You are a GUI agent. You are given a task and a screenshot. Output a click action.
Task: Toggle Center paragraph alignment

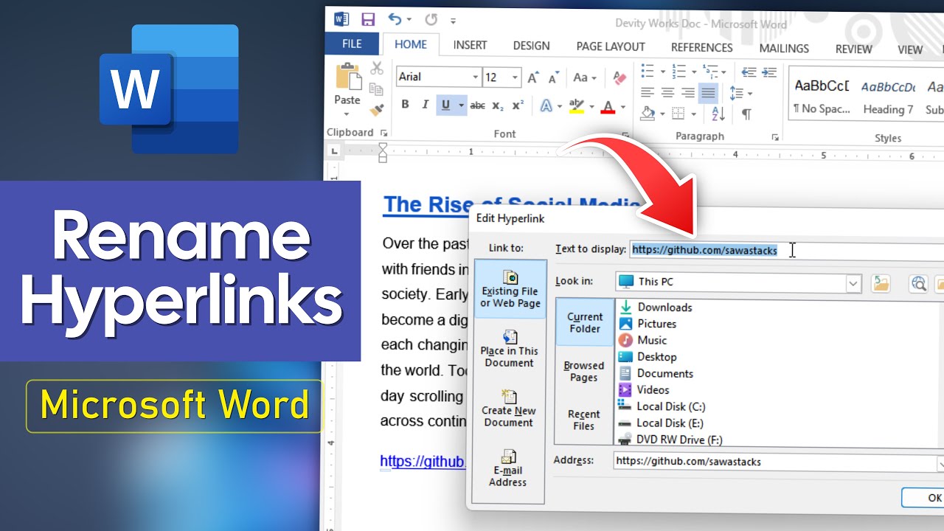pos(667,93)
